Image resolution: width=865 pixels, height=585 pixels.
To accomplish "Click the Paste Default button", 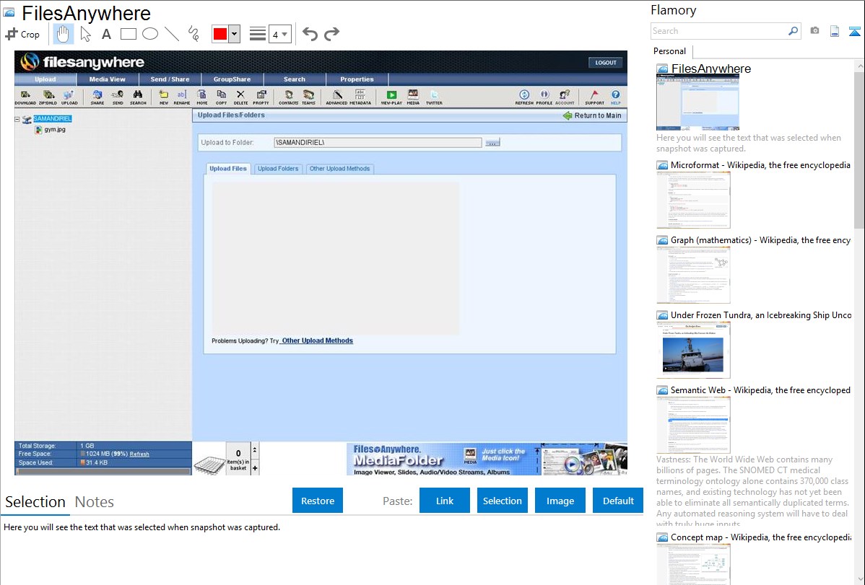I will 618,501.
